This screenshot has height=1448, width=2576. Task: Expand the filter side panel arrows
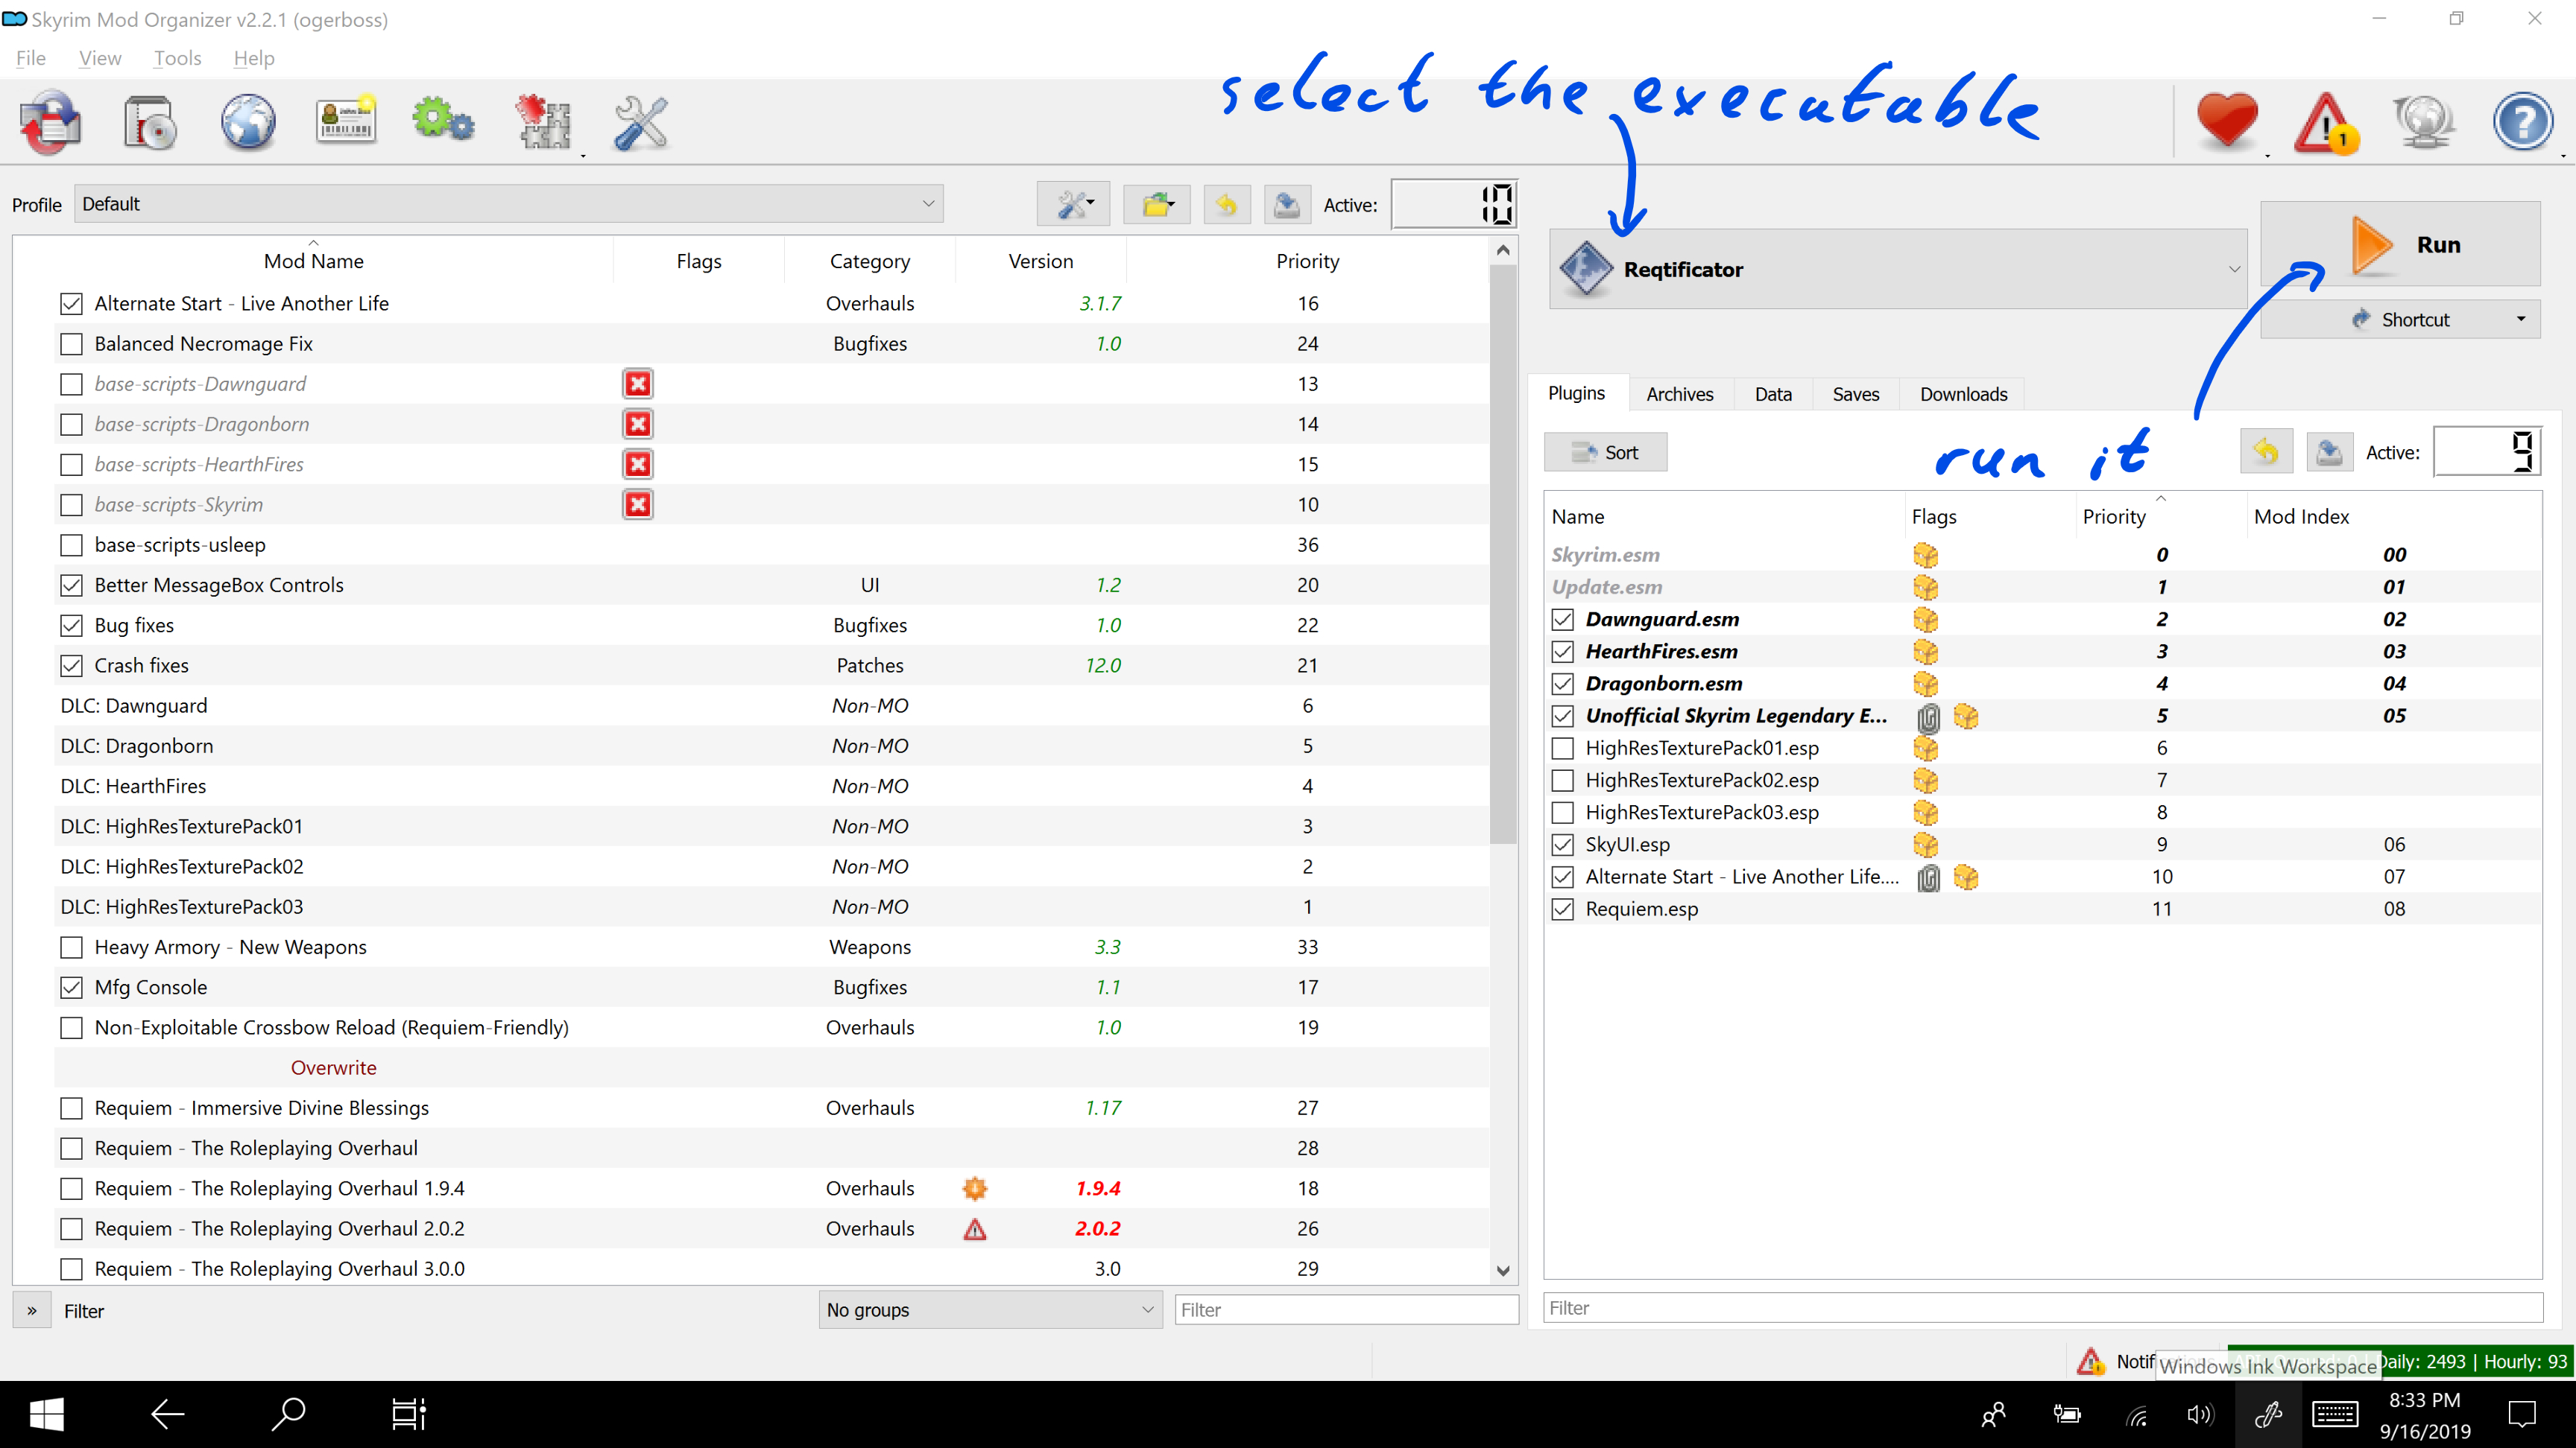pyautogui.click(x=32, y=1310)
